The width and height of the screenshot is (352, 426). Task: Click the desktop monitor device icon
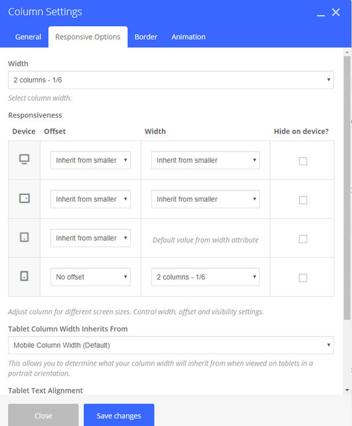(x=24, y=160)
